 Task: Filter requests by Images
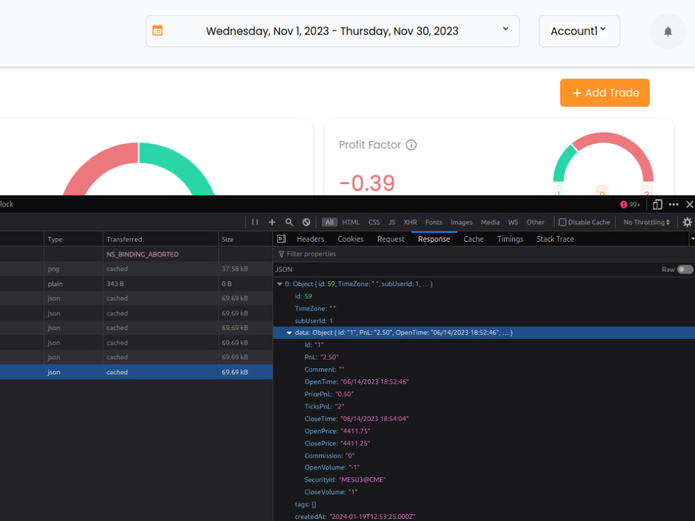[461, 222]
